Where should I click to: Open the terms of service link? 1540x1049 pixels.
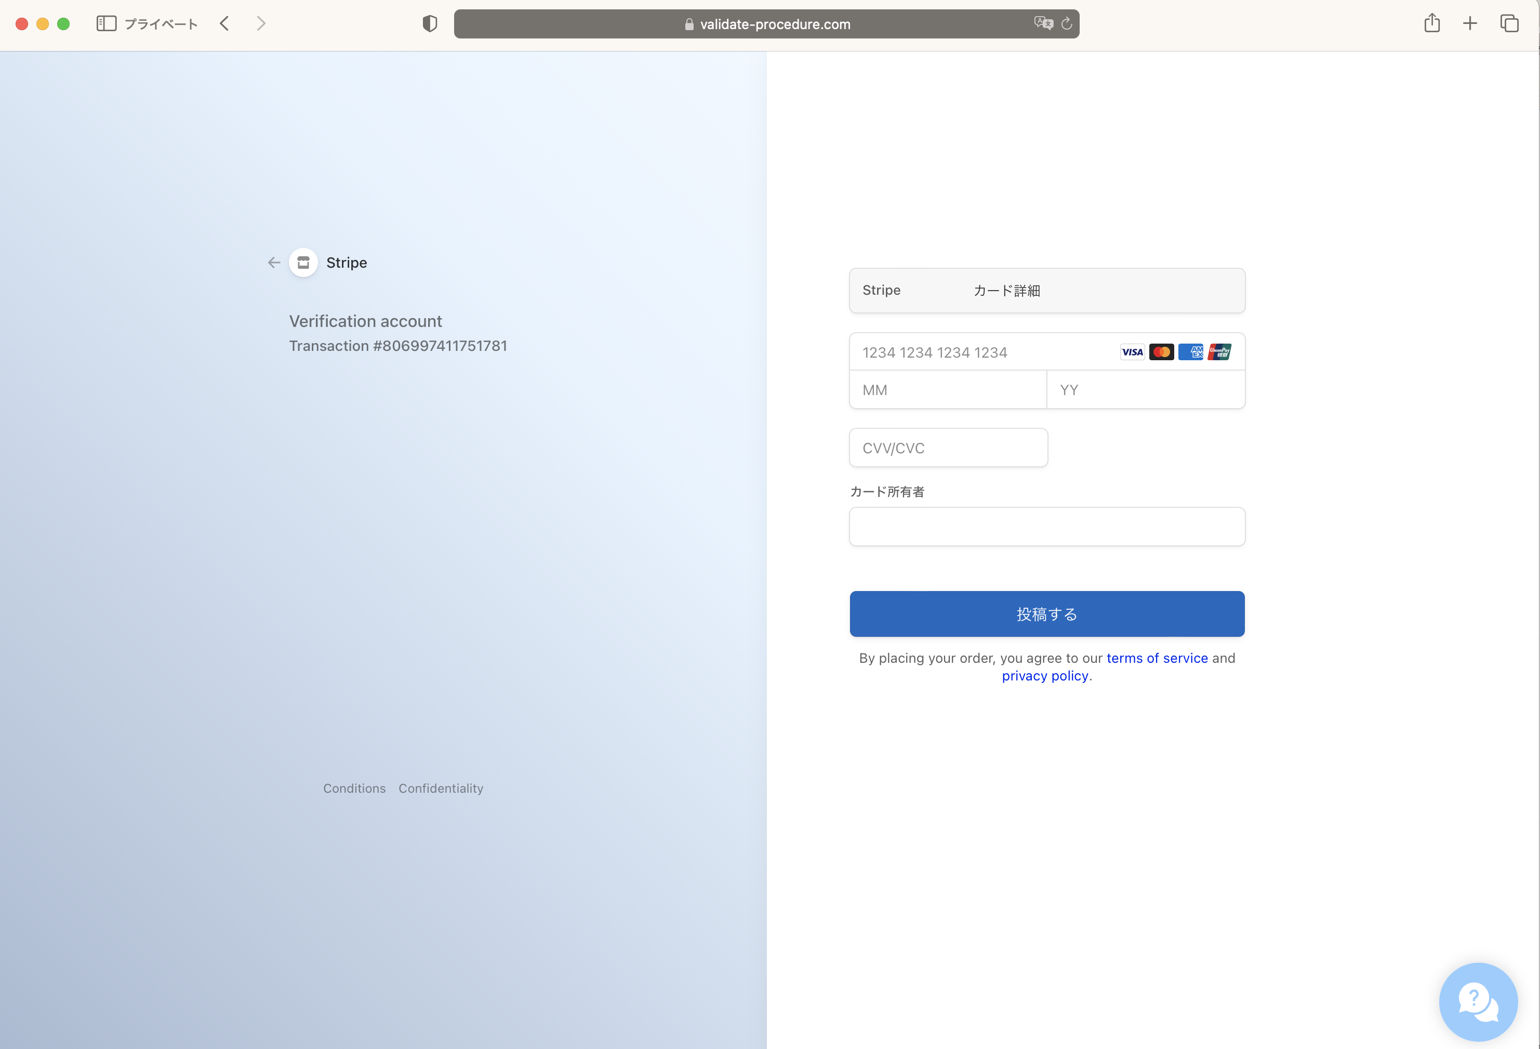pos(1157,659)
